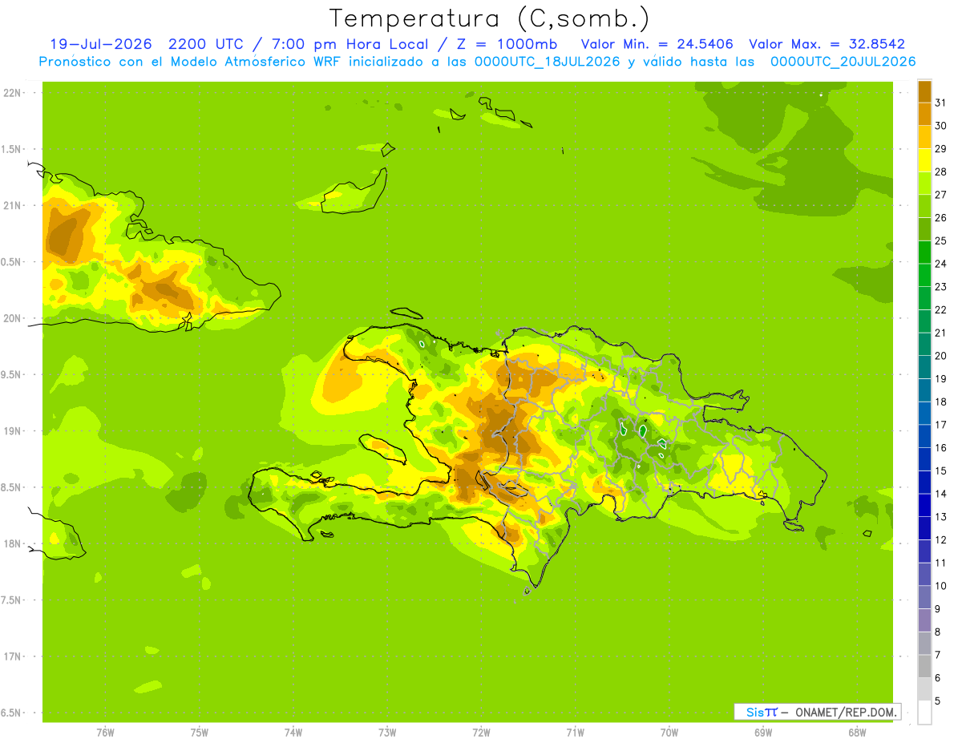Click the color scale label "31"

(x=940, y=103)
